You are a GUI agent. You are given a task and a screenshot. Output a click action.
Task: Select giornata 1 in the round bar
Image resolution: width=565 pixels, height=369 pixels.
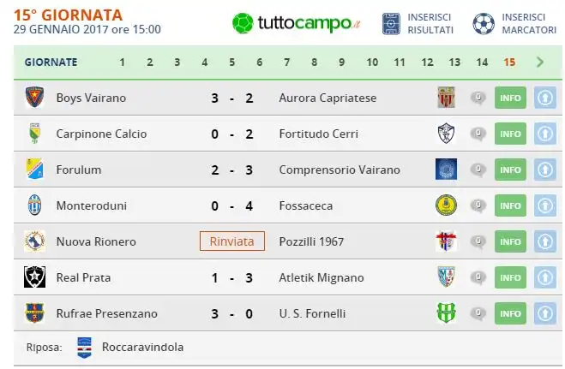click(122, 62)
